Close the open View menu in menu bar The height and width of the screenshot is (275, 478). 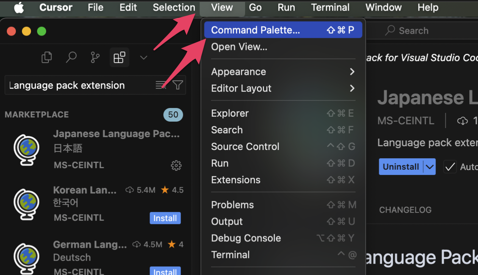[x=222, y=8]
